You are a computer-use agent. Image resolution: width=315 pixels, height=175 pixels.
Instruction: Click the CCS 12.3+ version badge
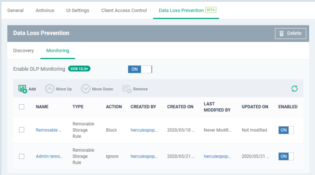click(79, 69)
